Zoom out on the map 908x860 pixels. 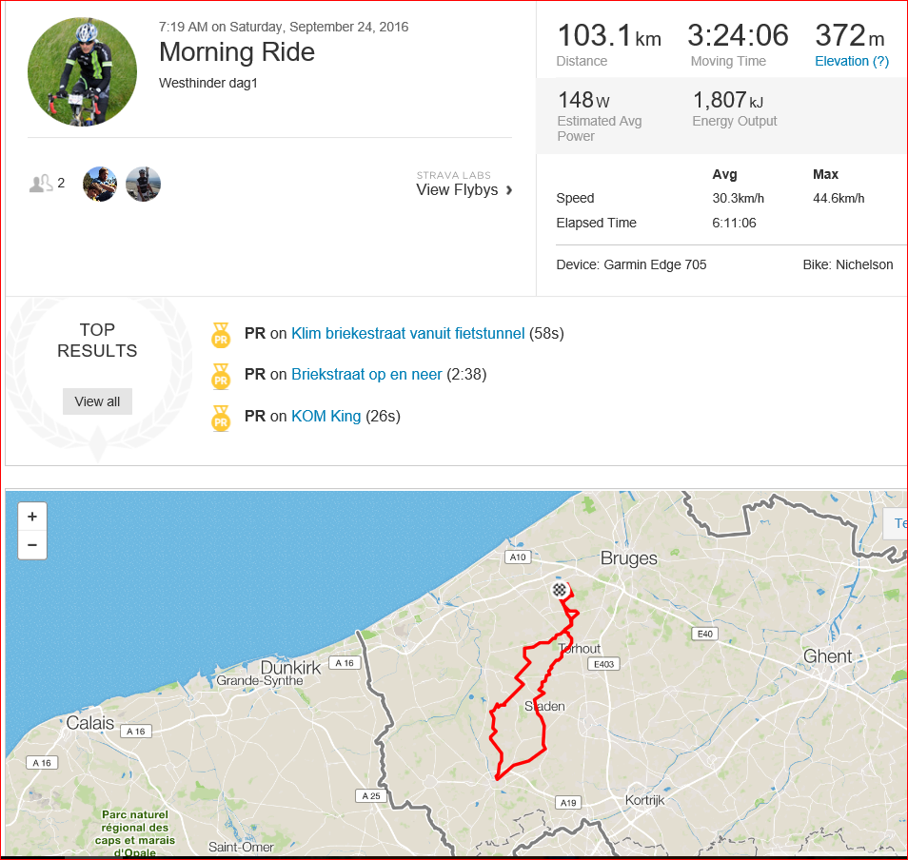coord(32,545)
